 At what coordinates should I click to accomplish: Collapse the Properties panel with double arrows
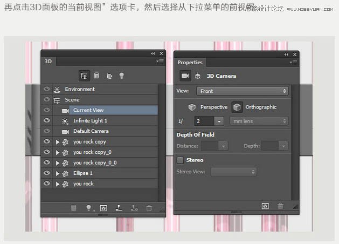click(286, 55)
